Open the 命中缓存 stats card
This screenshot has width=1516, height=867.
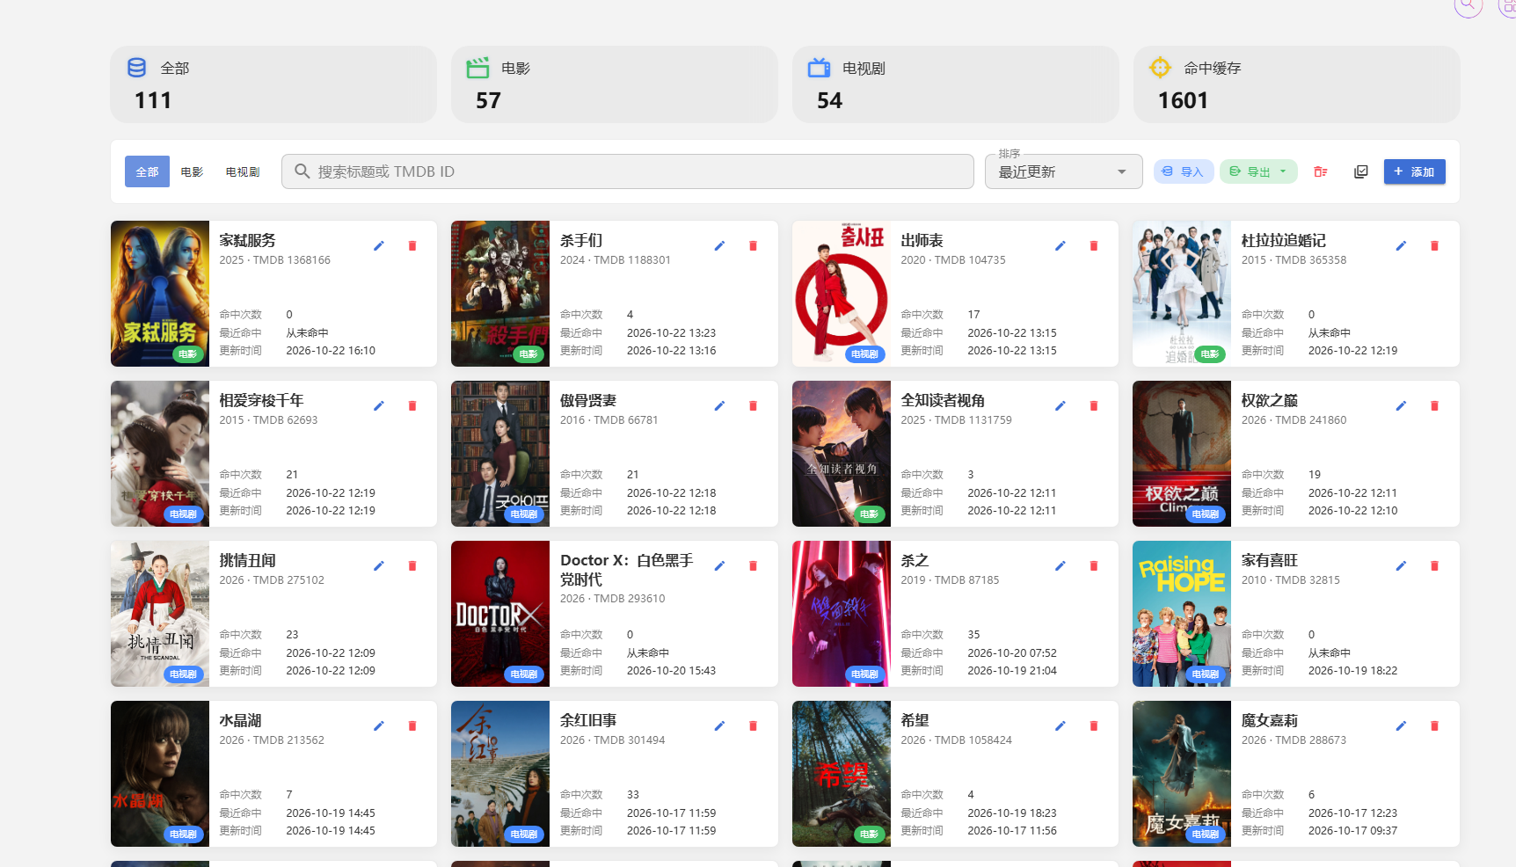(x=1296, y=84)
